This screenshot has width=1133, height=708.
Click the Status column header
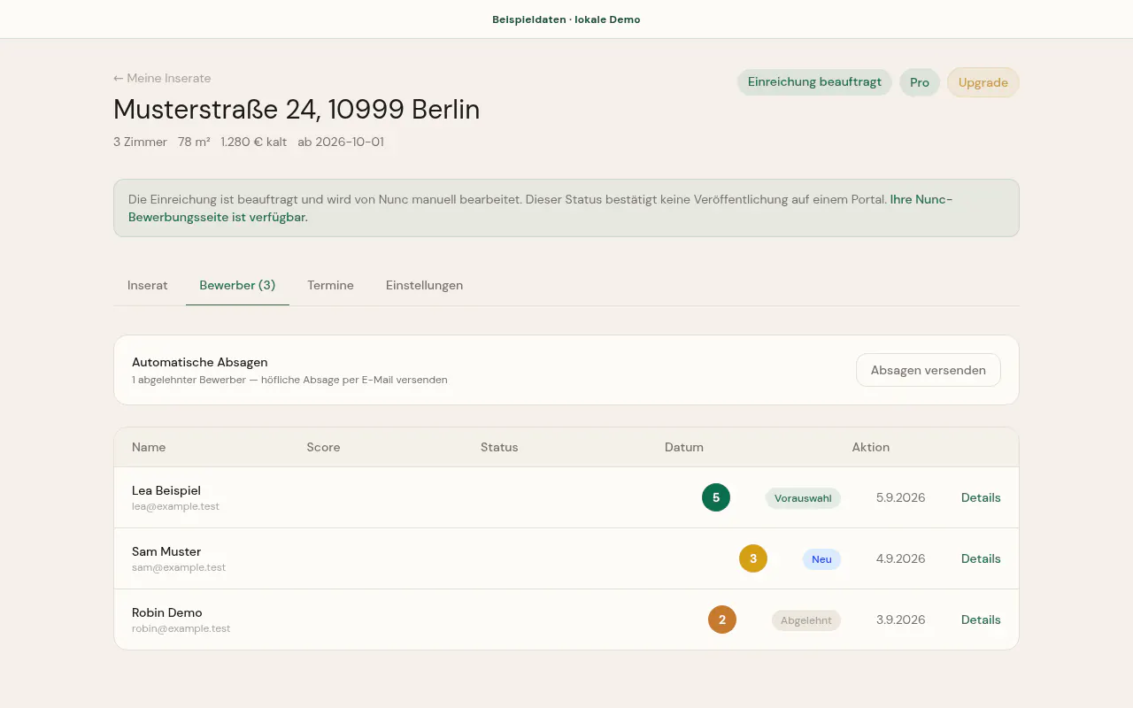pos(499,447)
